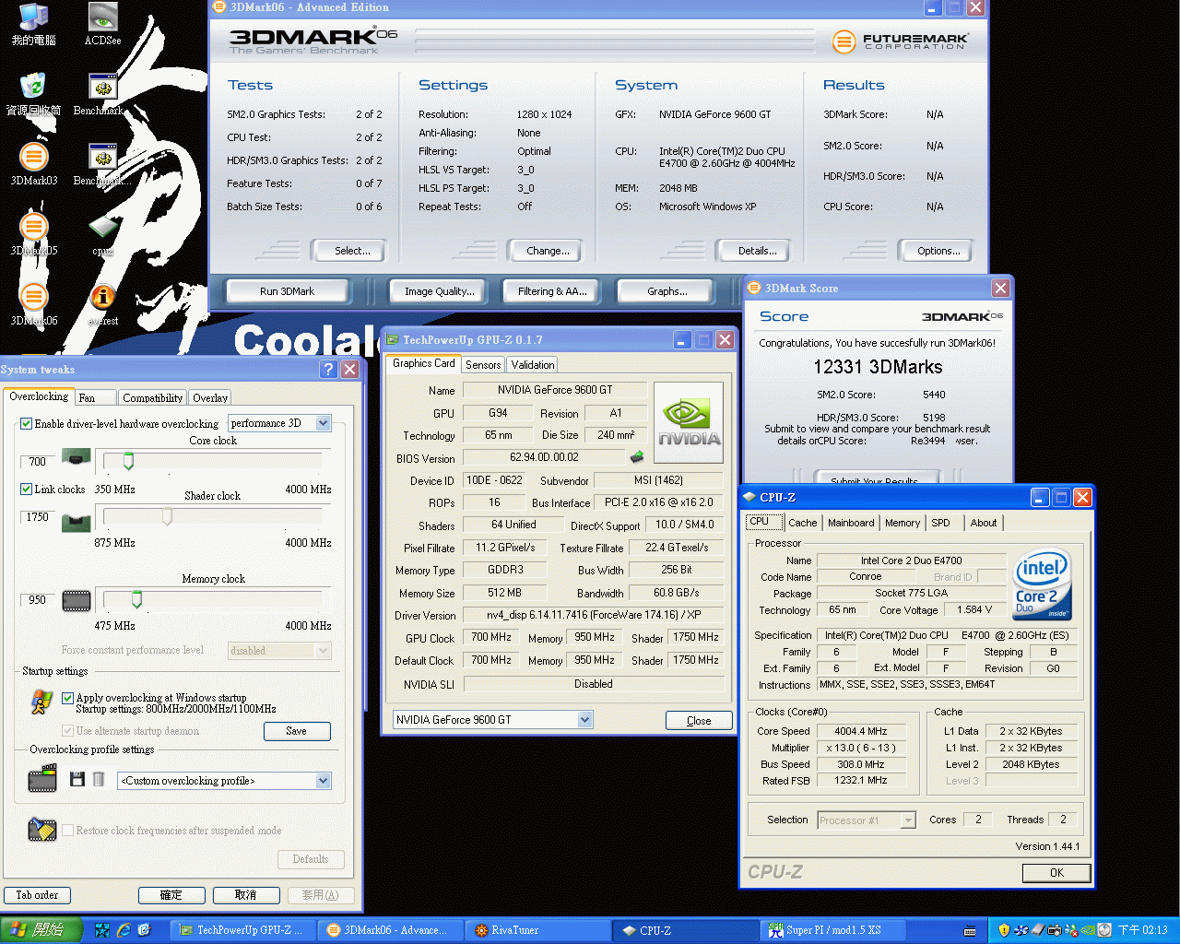The image size is (1180, 944).
Task: Click the Windows Security shield tray icon
Action: [1004, 930]
